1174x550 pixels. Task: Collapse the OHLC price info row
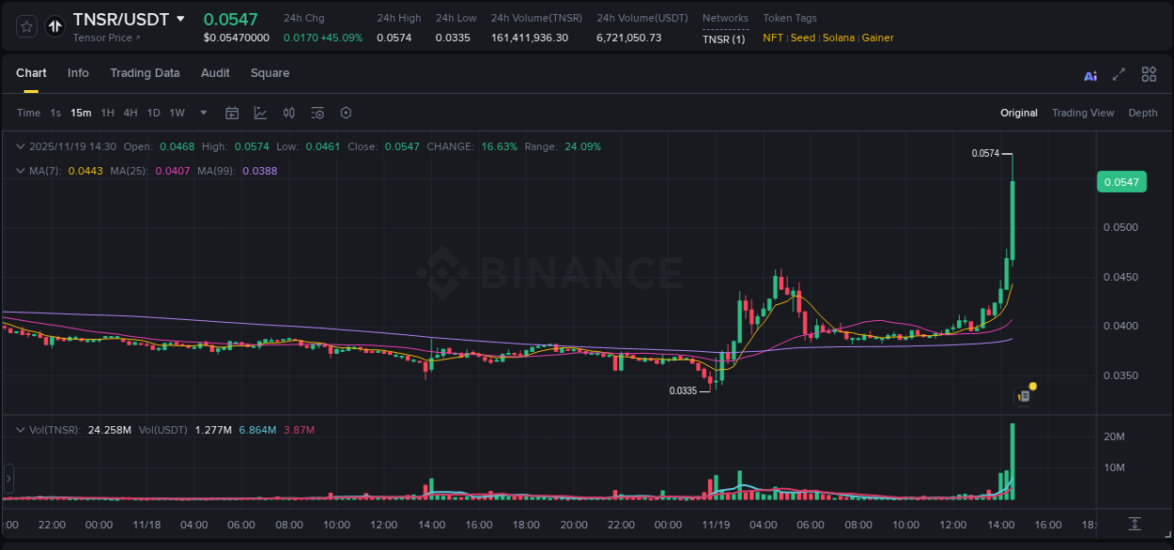pyautogui.click(x=21, y=146)
